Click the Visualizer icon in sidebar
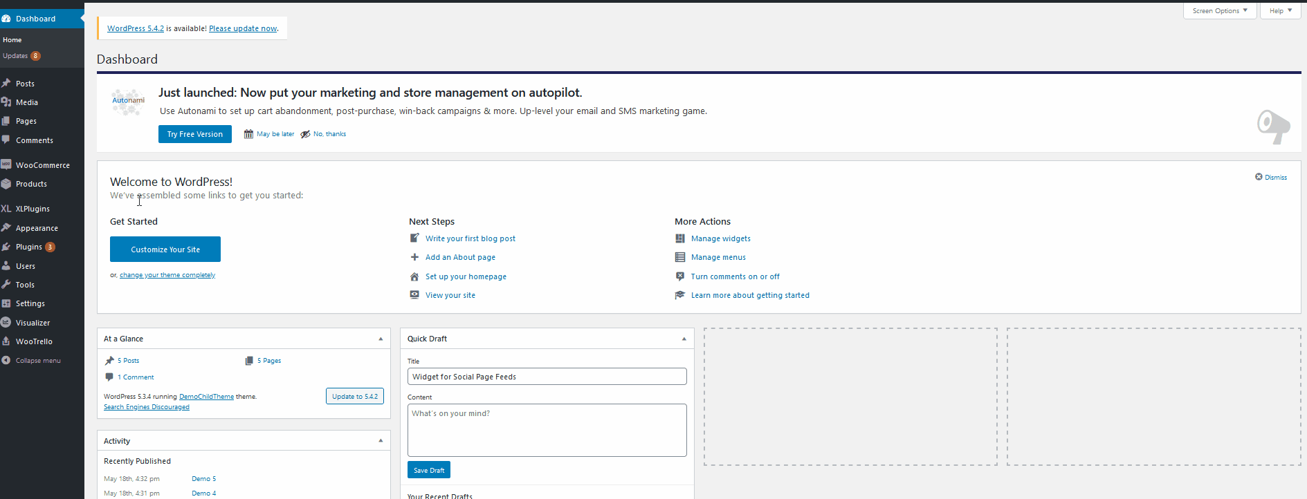The image size is (1307, 499). (6, 322)
